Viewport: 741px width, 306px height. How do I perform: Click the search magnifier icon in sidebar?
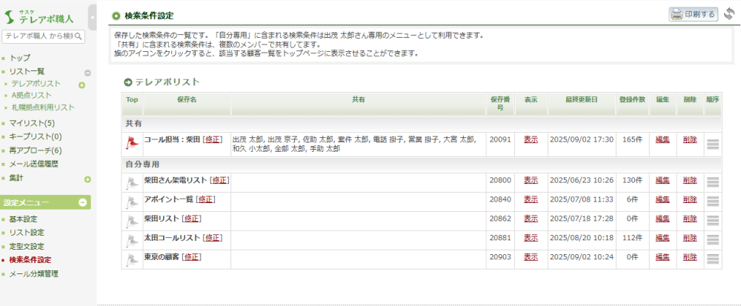[79, 36]
